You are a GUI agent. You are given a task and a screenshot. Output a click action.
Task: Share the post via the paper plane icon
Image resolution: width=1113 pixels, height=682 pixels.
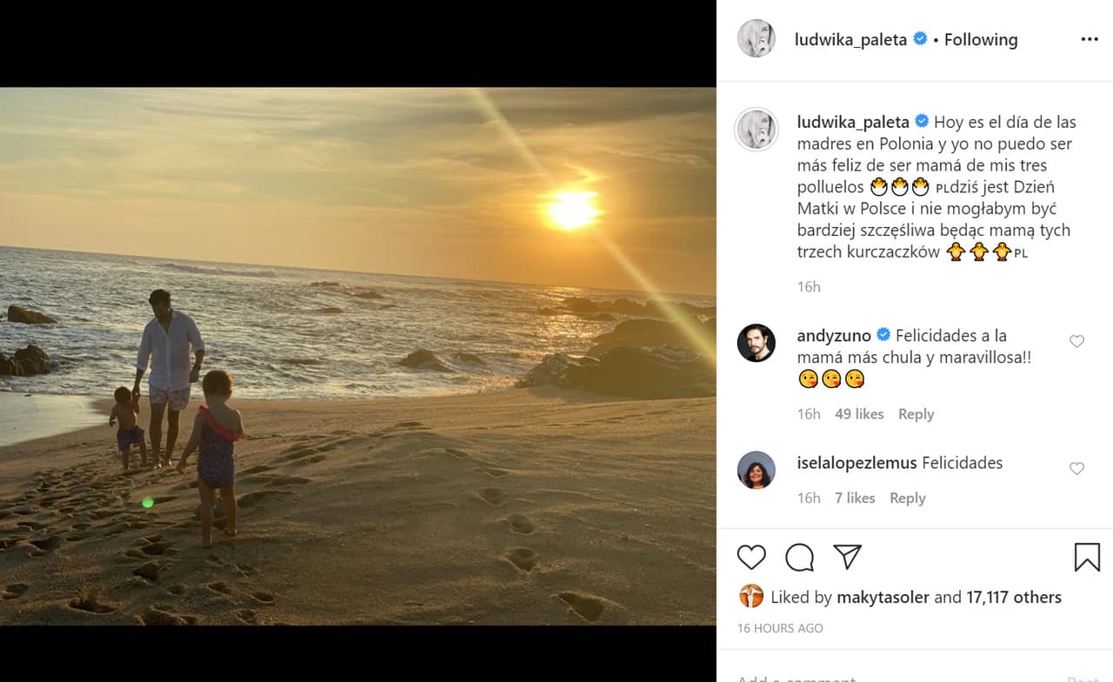click(x=846, y=557)
